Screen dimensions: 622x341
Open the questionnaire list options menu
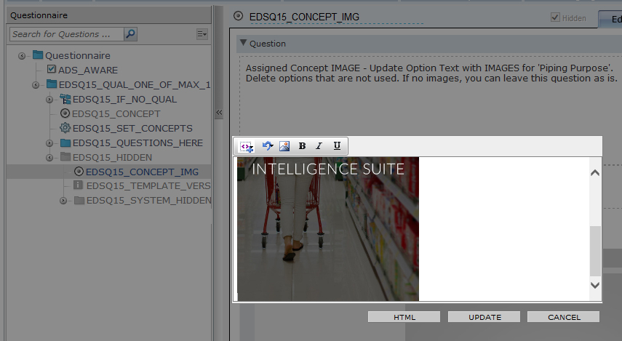[202, 34]
